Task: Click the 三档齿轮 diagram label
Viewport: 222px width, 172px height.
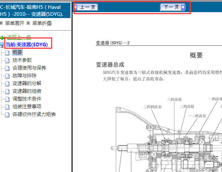Action: click(x=174, y=99)
